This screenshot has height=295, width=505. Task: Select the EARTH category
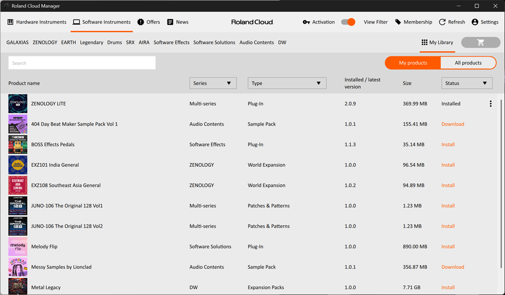tap(69, 42)
